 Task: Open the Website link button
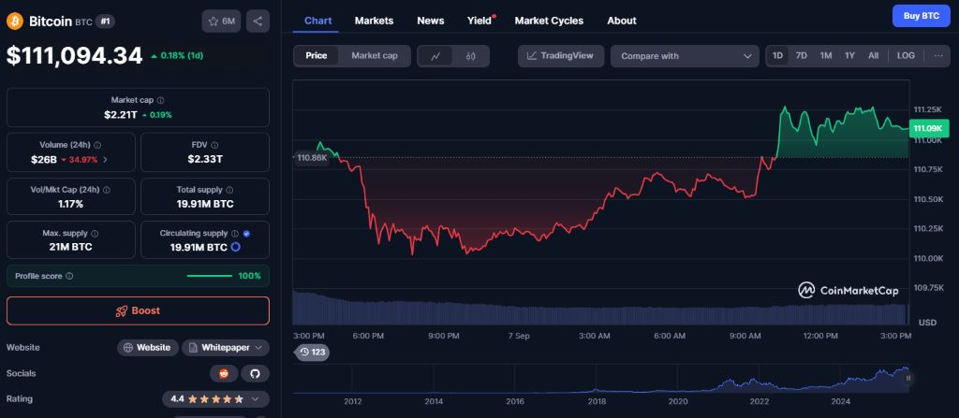tap(148, 348)
